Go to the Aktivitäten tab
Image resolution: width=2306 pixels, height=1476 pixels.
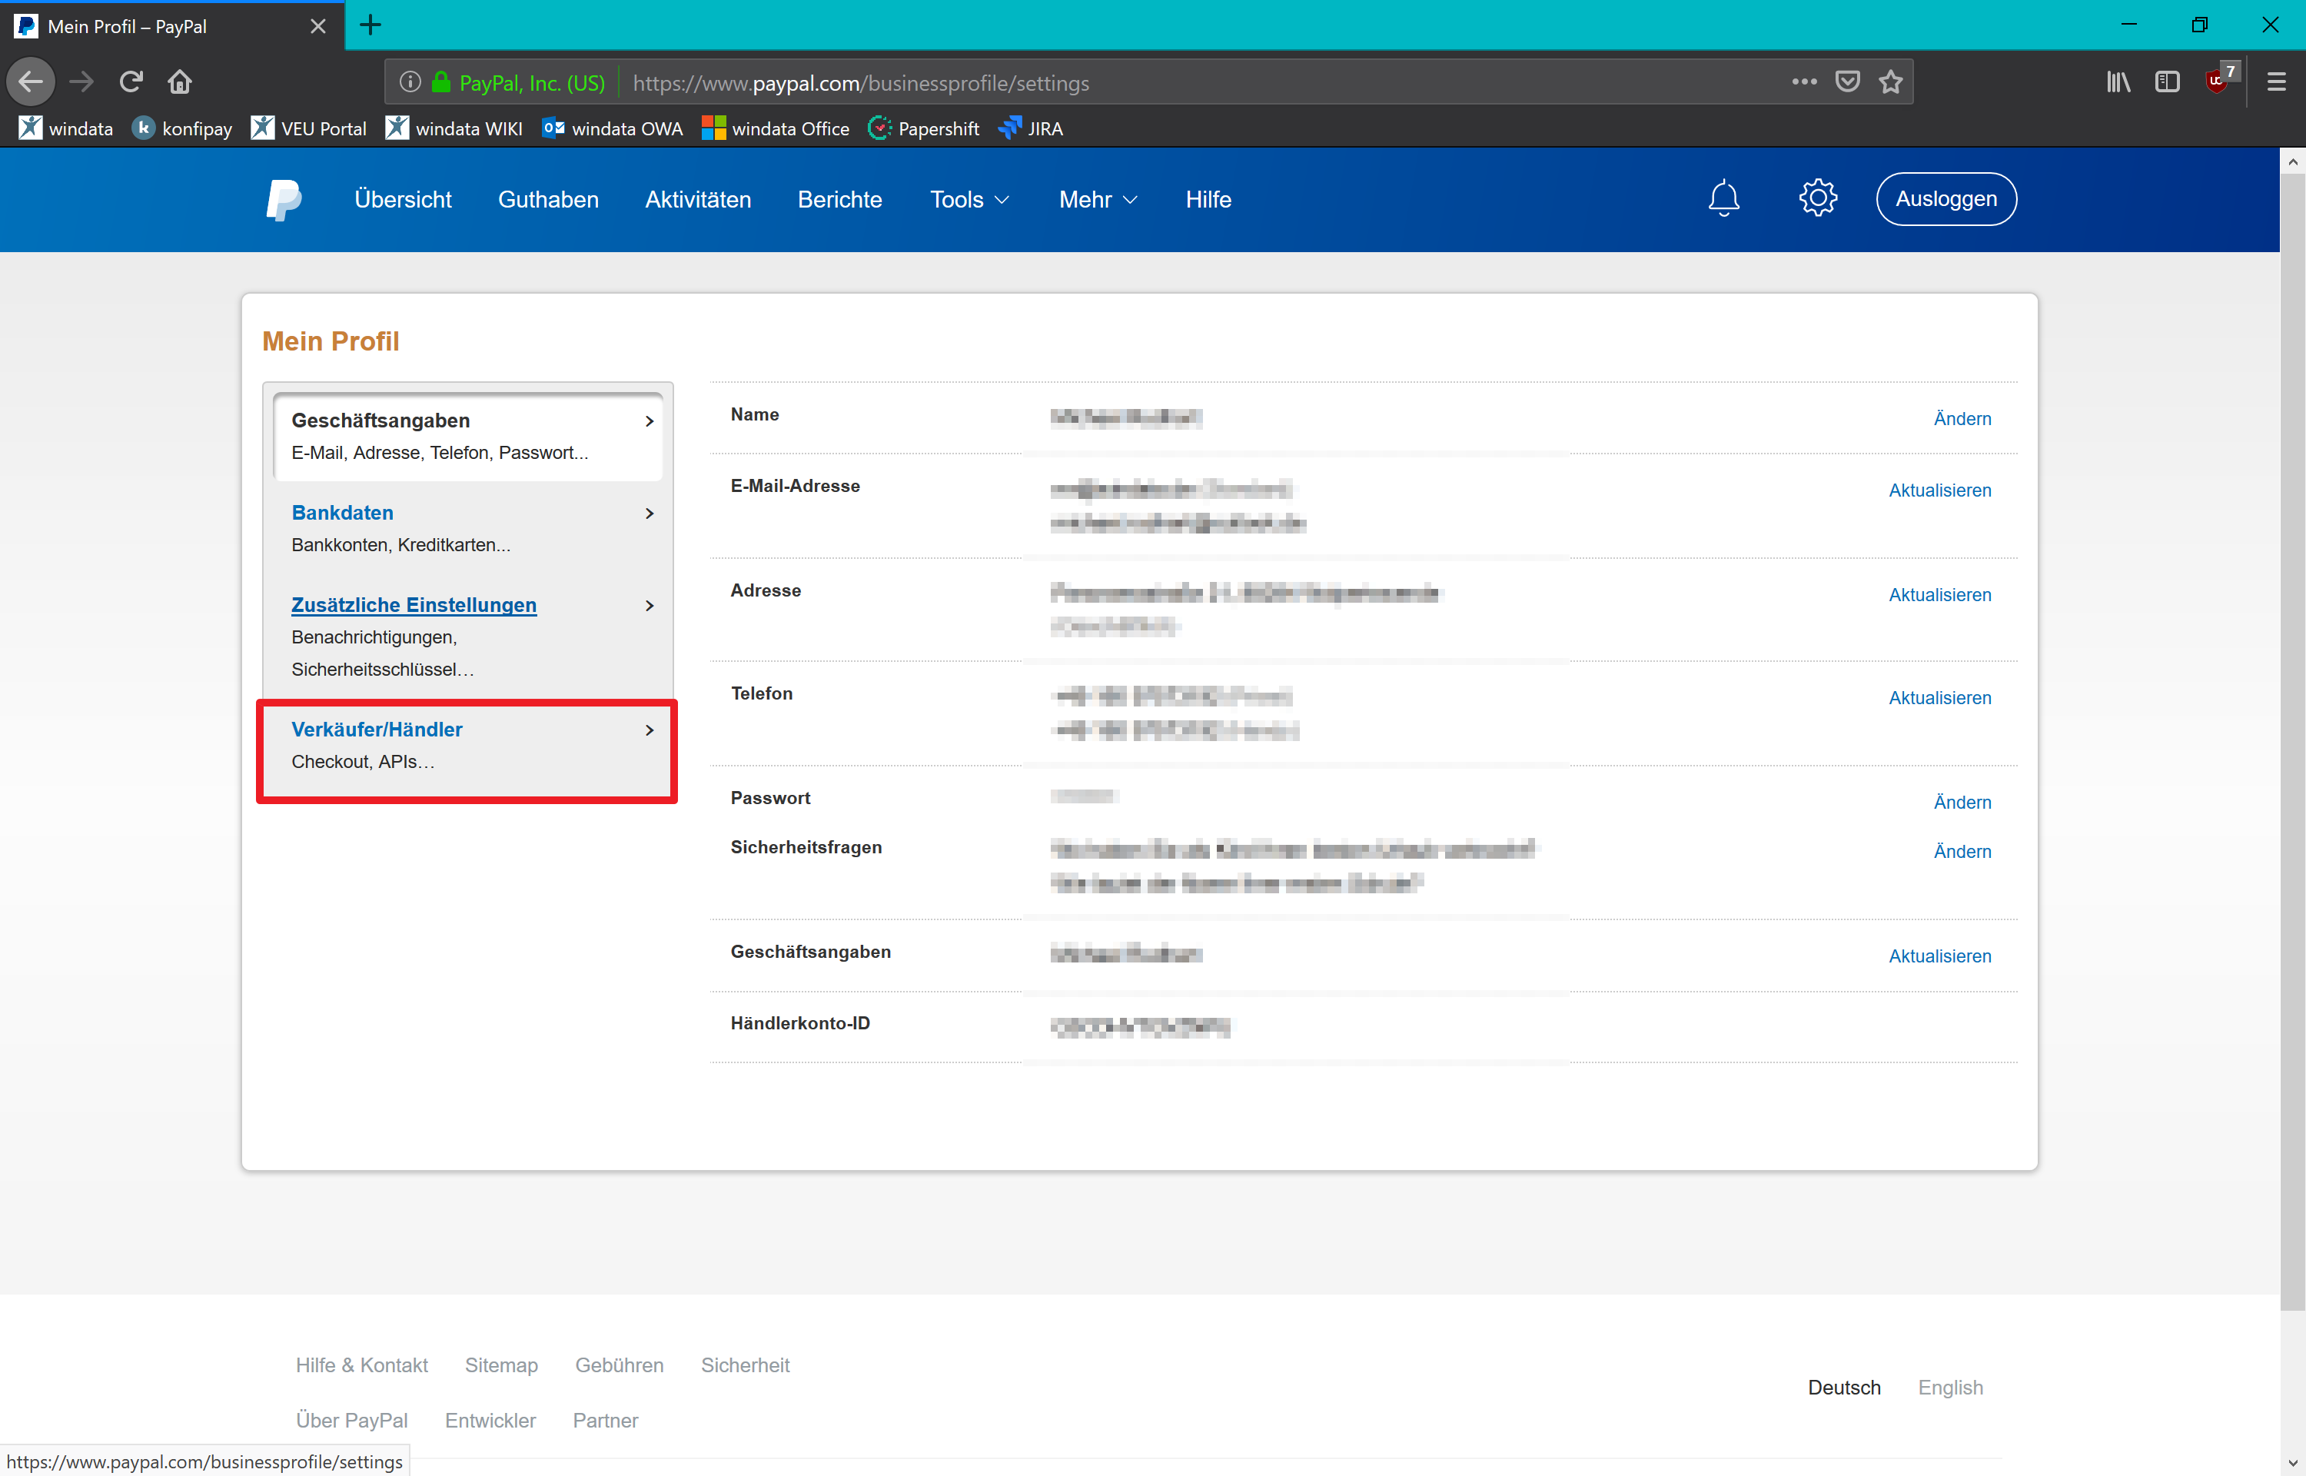click(x=697, y=199)
